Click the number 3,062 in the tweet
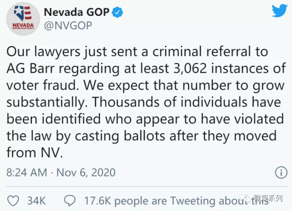Viewport: 292px width, 211px height. tap(190, 69)
